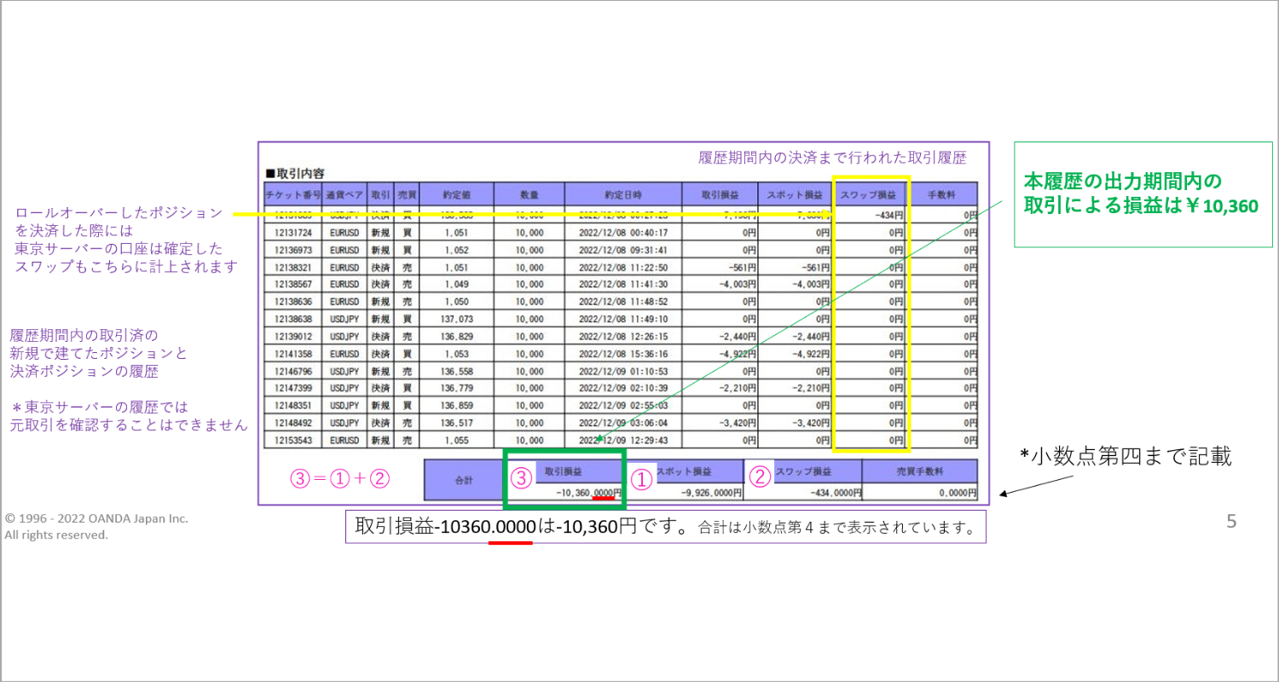This screenshot has height=682, width=1279.
Task: Select ticket number 12141358
Action: tap(293, 353)
